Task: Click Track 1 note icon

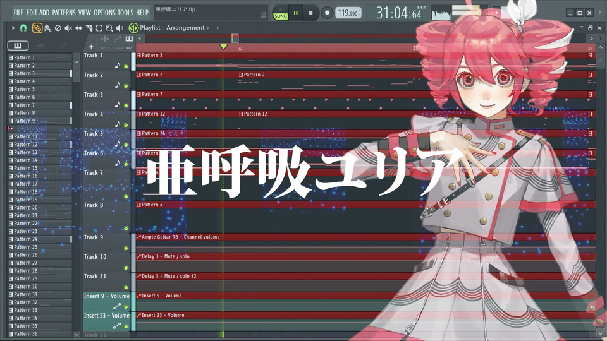Action: tap(118, 65)
